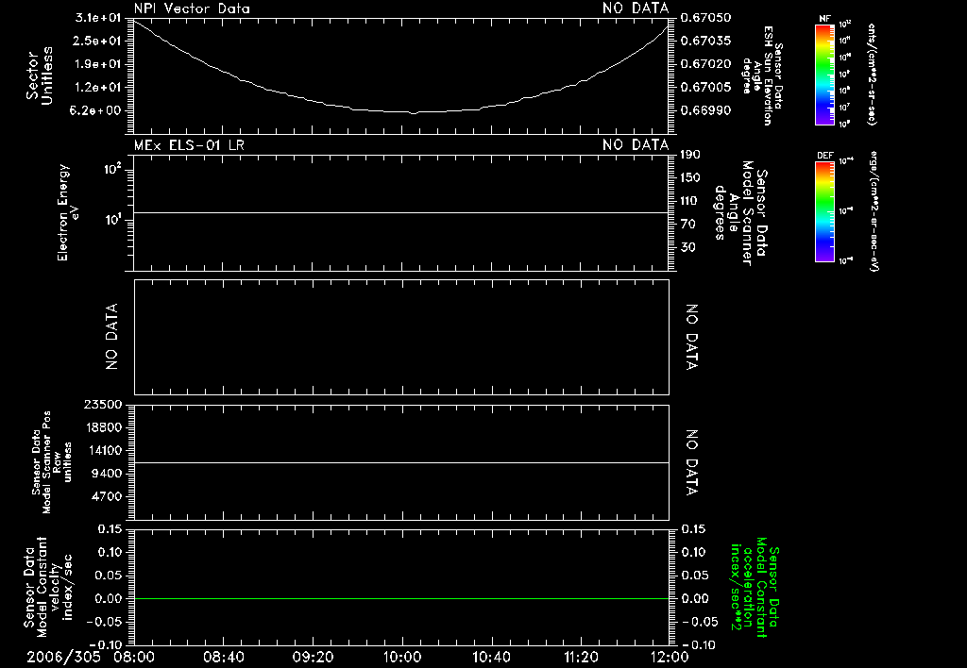
Task: Click the vertical 'NO DATA' right of scanner position panel
Action: tap(692, 463)
